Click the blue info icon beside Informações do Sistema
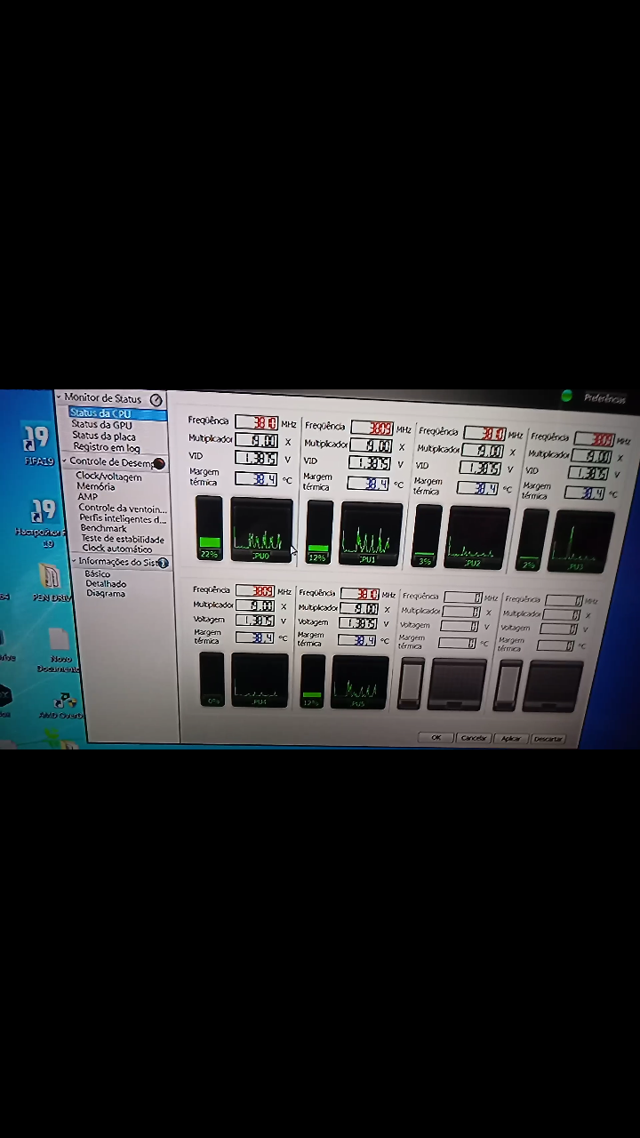This screenshot has height=1138, width=640. tap(163, 563)
